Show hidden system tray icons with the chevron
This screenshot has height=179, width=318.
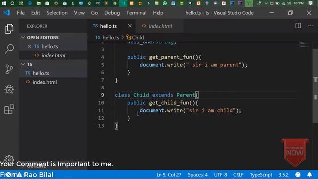266,3
